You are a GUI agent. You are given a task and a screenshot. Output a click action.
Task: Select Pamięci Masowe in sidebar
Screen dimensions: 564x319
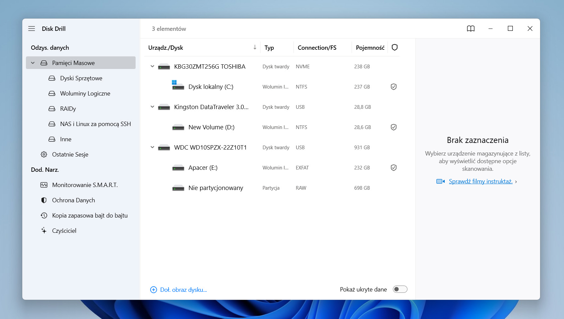coord(81,63)
